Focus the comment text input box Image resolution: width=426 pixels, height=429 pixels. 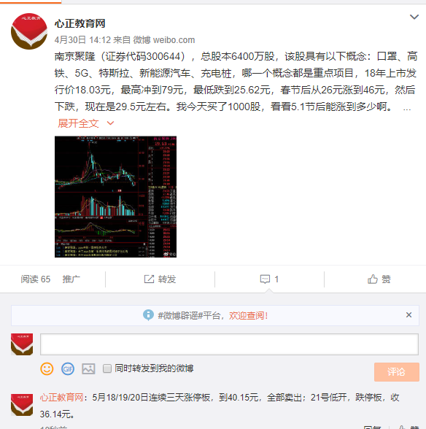tap(229, 344)
